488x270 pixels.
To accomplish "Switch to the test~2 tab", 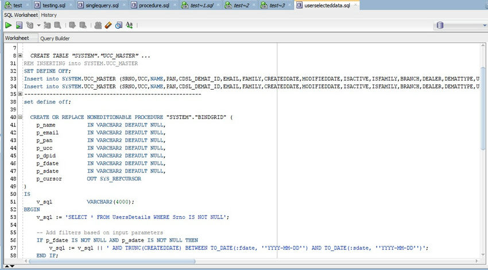I will click(x=238, y=5).
